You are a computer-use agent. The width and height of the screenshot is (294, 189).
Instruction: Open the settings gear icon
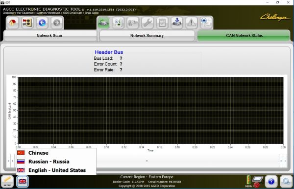point(286,181)
